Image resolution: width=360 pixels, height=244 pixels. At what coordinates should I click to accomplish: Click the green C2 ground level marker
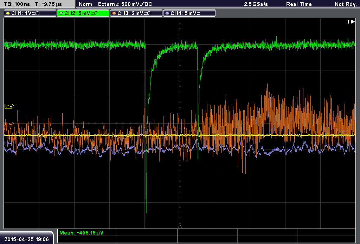coord(9,45)
